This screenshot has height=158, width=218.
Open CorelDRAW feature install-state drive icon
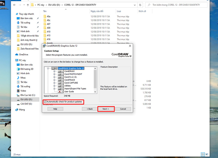pos(61,71)
